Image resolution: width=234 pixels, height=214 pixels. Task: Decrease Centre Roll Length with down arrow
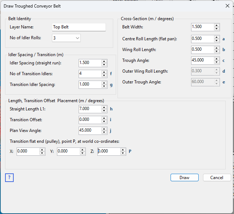217,41
